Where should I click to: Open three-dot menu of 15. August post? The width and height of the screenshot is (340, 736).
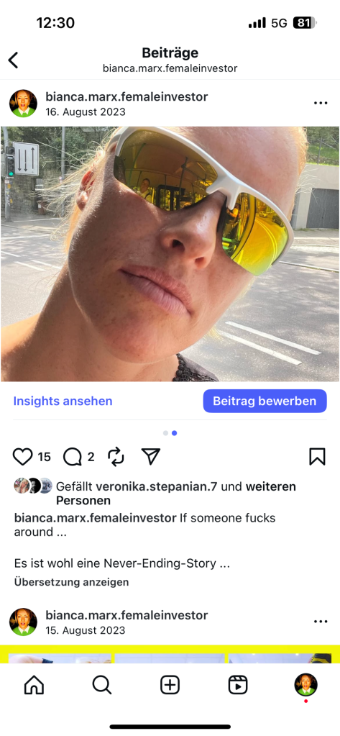point(321,621)
